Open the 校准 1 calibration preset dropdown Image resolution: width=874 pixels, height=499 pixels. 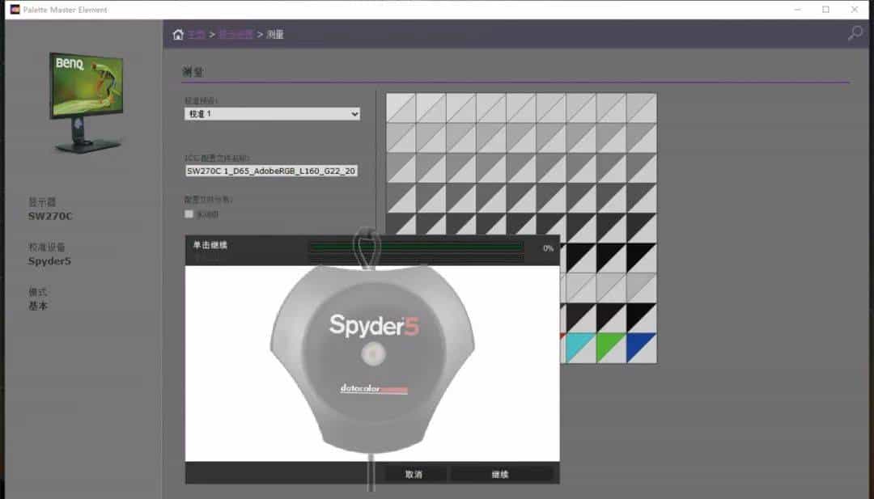coord(272,114)
